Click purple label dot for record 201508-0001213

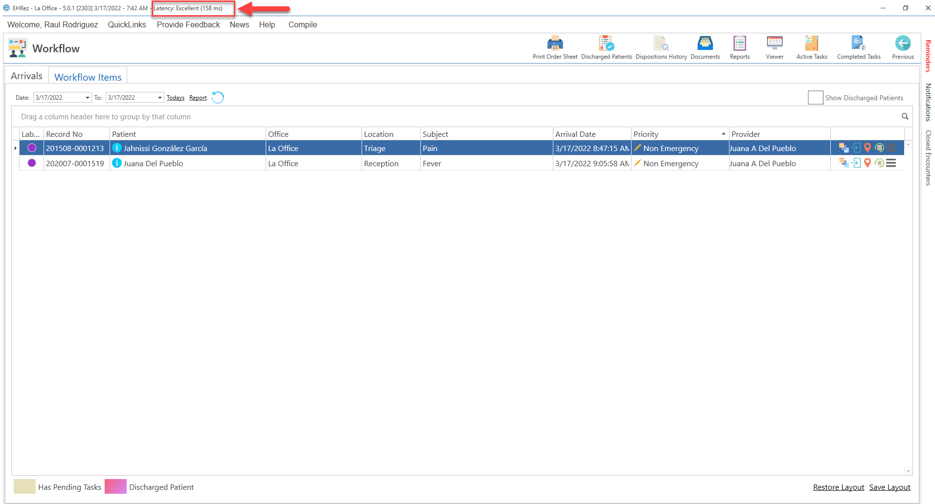[x=32, y=148]
